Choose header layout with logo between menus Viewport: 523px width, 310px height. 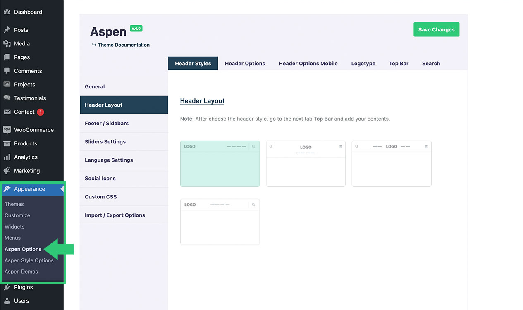tap(391, 164)
